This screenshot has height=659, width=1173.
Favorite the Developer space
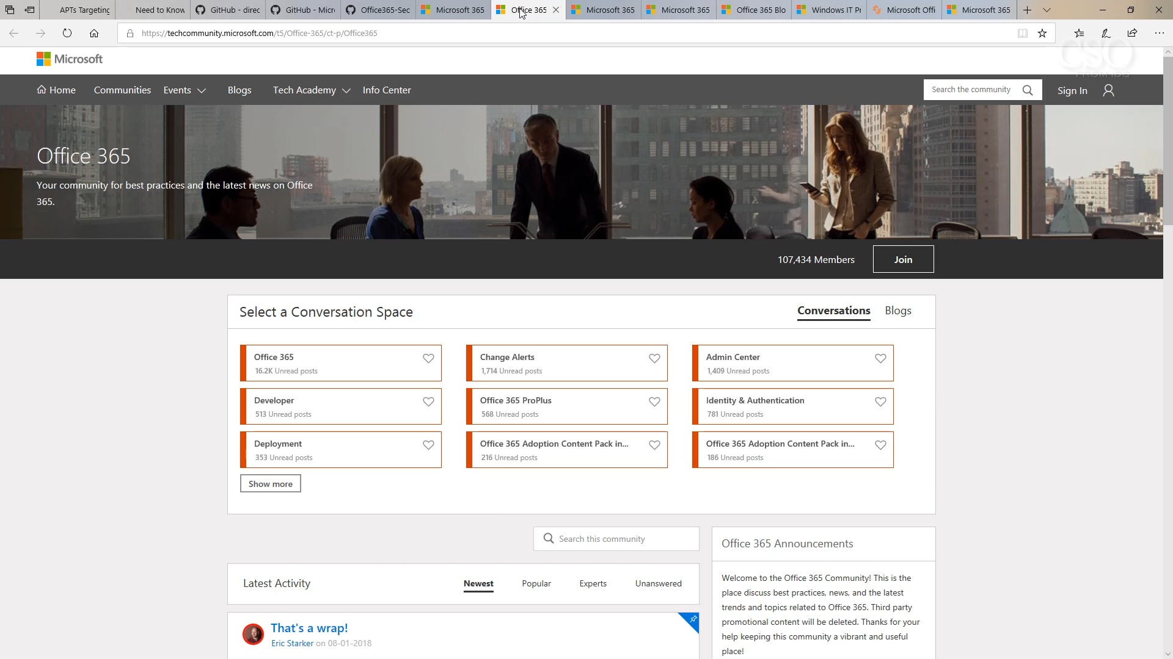pyautogui.click(x=428, y=402)
